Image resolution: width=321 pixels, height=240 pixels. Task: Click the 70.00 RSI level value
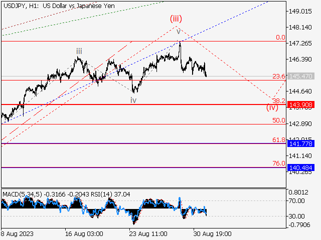point(296,201)
